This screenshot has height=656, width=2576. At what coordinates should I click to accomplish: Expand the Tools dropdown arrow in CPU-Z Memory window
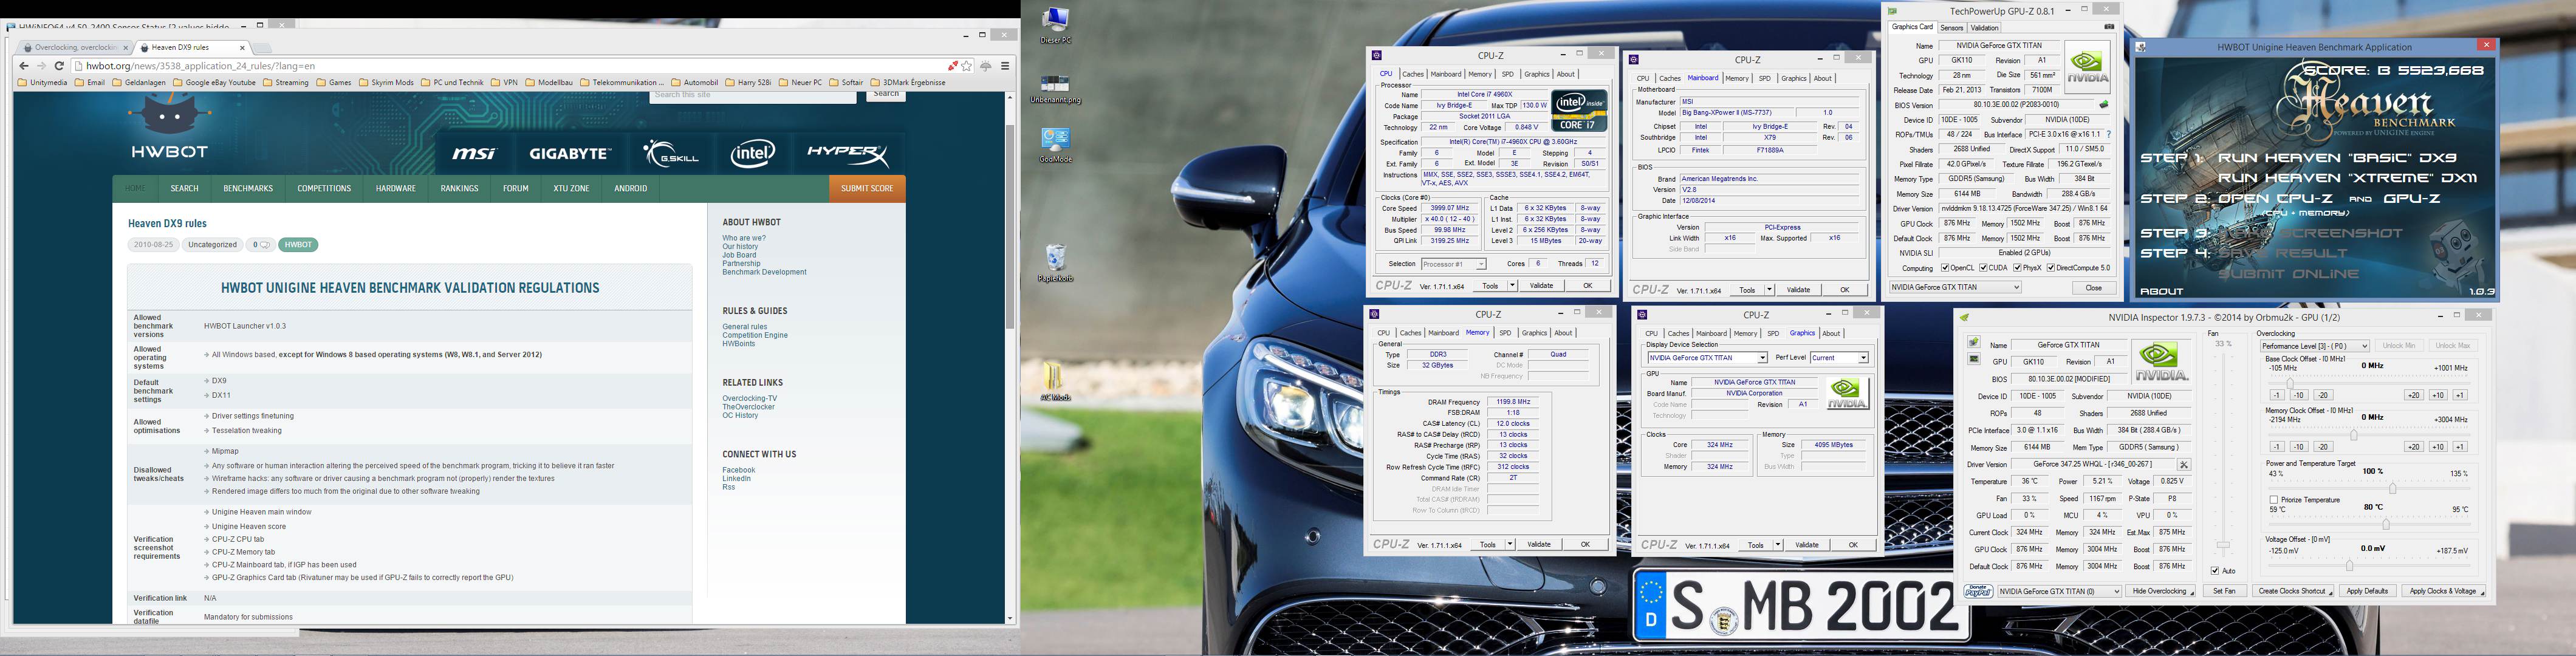click(1510, 545)
